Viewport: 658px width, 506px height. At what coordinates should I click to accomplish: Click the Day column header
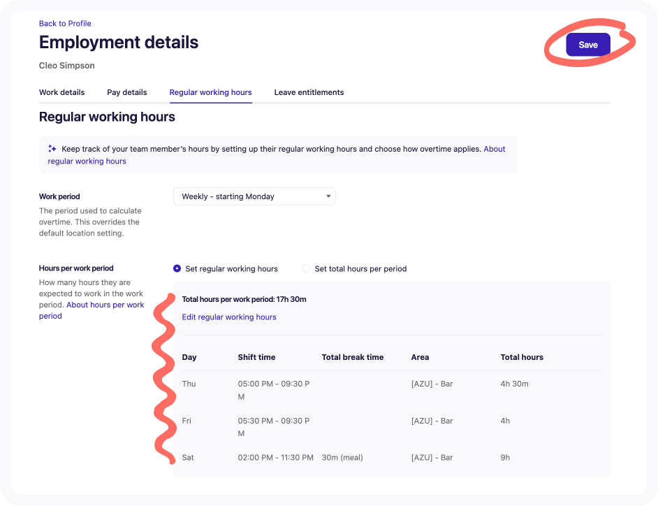(189, 356)
